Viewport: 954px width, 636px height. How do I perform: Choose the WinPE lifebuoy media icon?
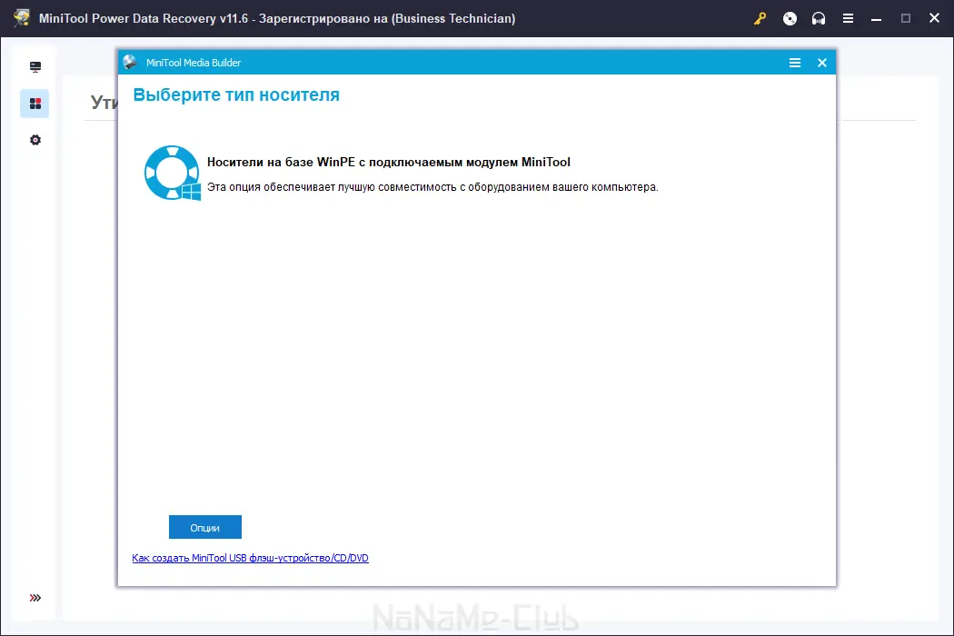(173, 173)
